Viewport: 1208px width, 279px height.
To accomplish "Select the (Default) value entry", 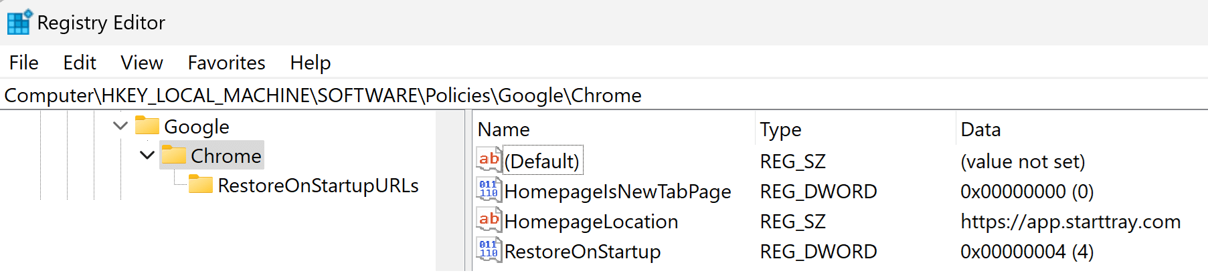I will click(542, 162).
